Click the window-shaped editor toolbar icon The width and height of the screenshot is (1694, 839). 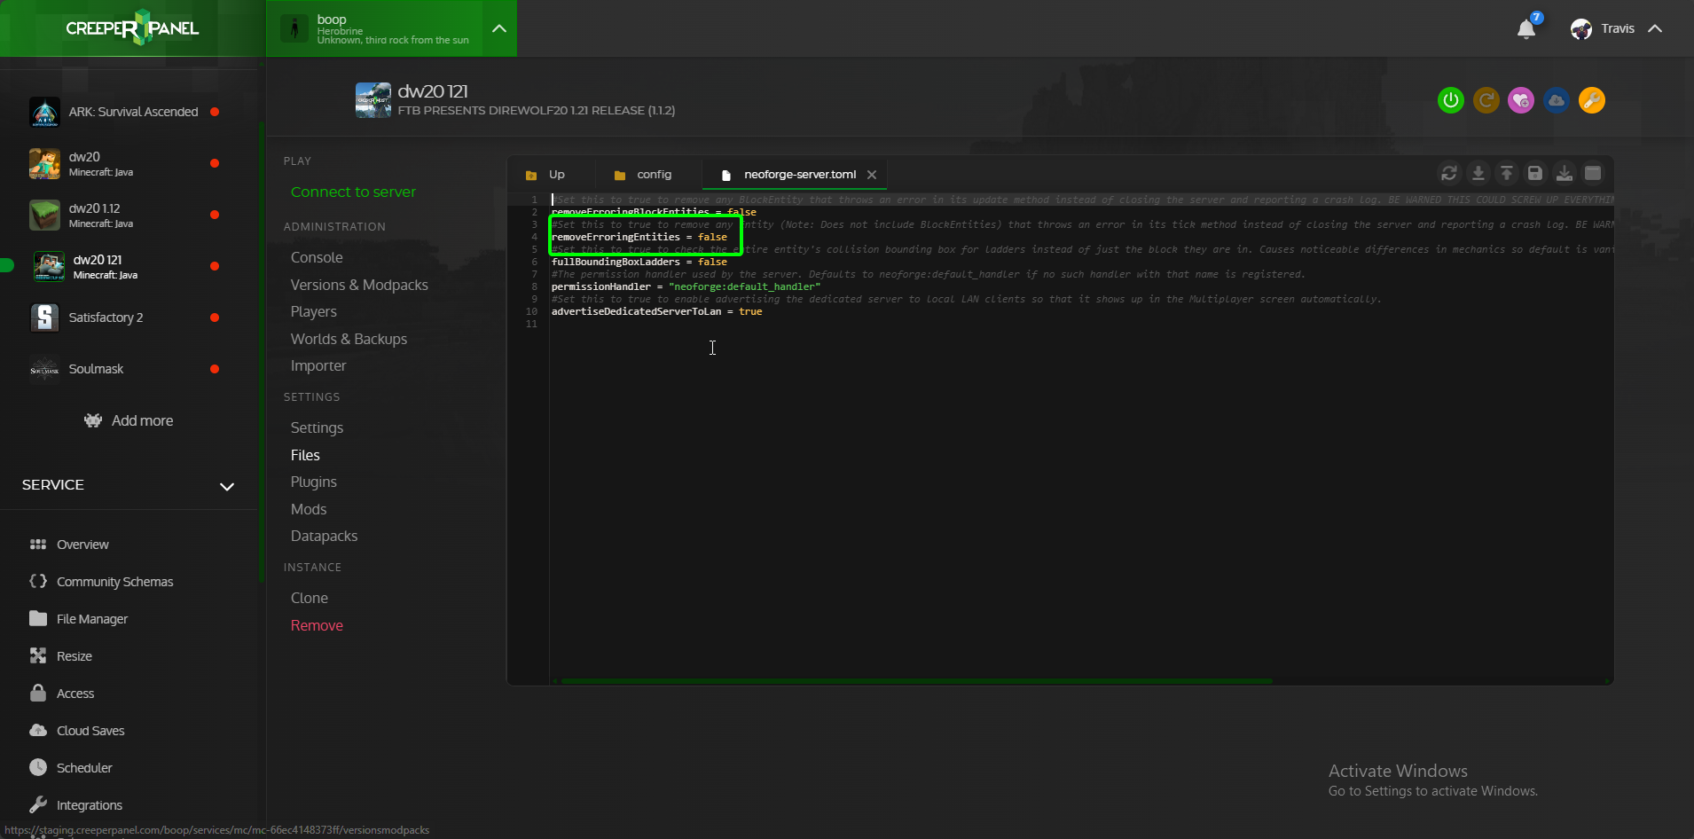point(1593,173)
